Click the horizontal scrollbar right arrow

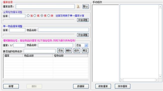(x=157, y=80)
